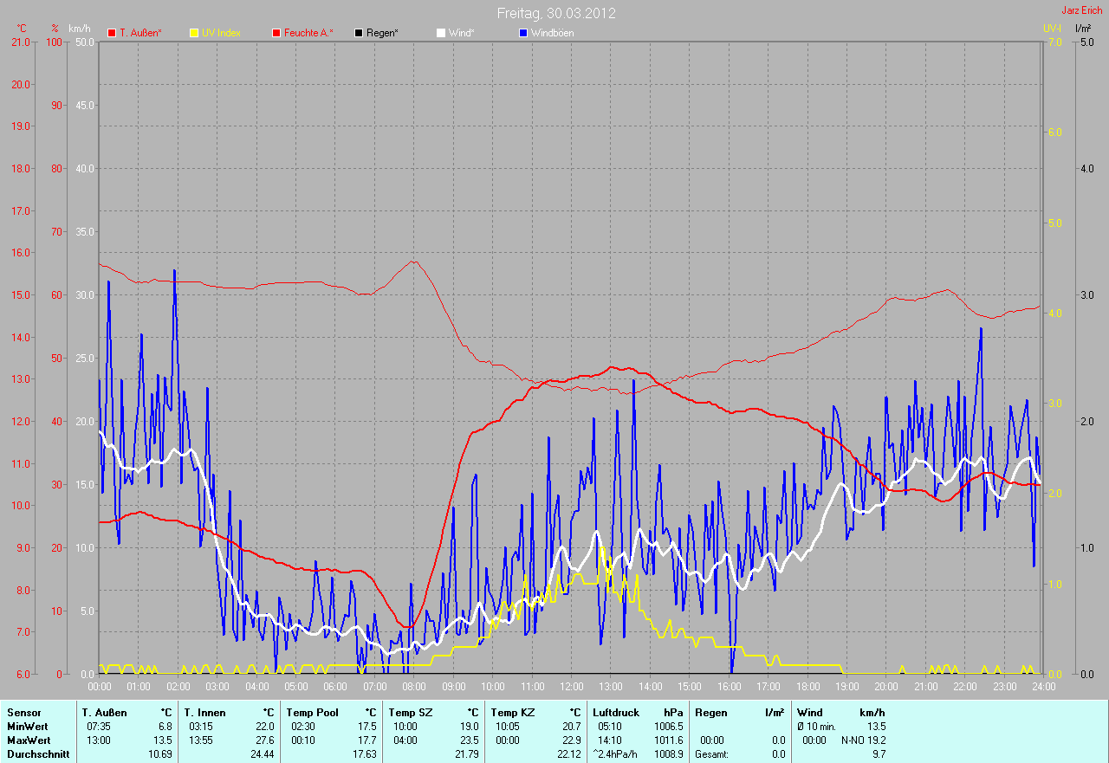Click the T. Innen average '24.44'
Viewport: 1109px width, 763px height.
(x=263, y=754)
